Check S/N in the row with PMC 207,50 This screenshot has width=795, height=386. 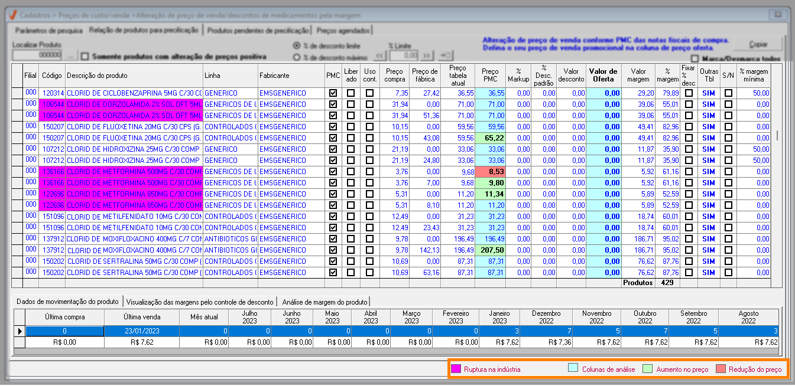click(728, 250)
